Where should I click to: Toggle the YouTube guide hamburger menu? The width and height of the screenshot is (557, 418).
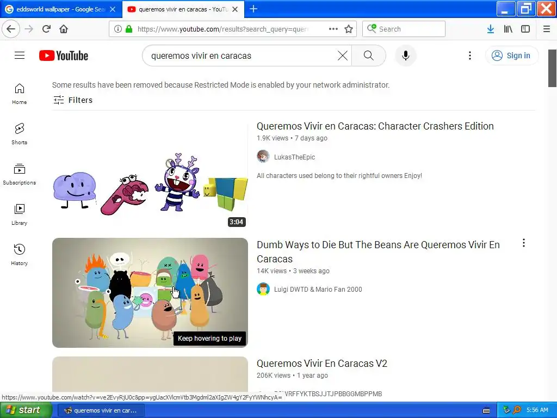click(20, 56)
